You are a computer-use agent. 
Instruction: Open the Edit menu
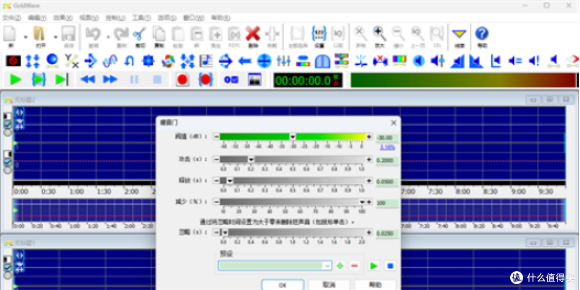click(x=38, y=18)
